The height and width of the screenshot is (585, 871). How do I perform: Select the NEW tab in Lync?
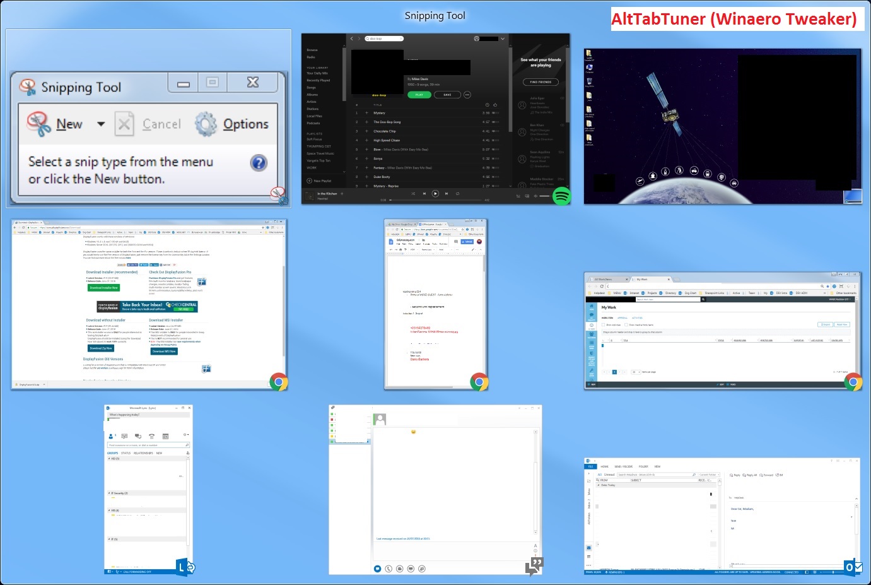click(159, 453)
